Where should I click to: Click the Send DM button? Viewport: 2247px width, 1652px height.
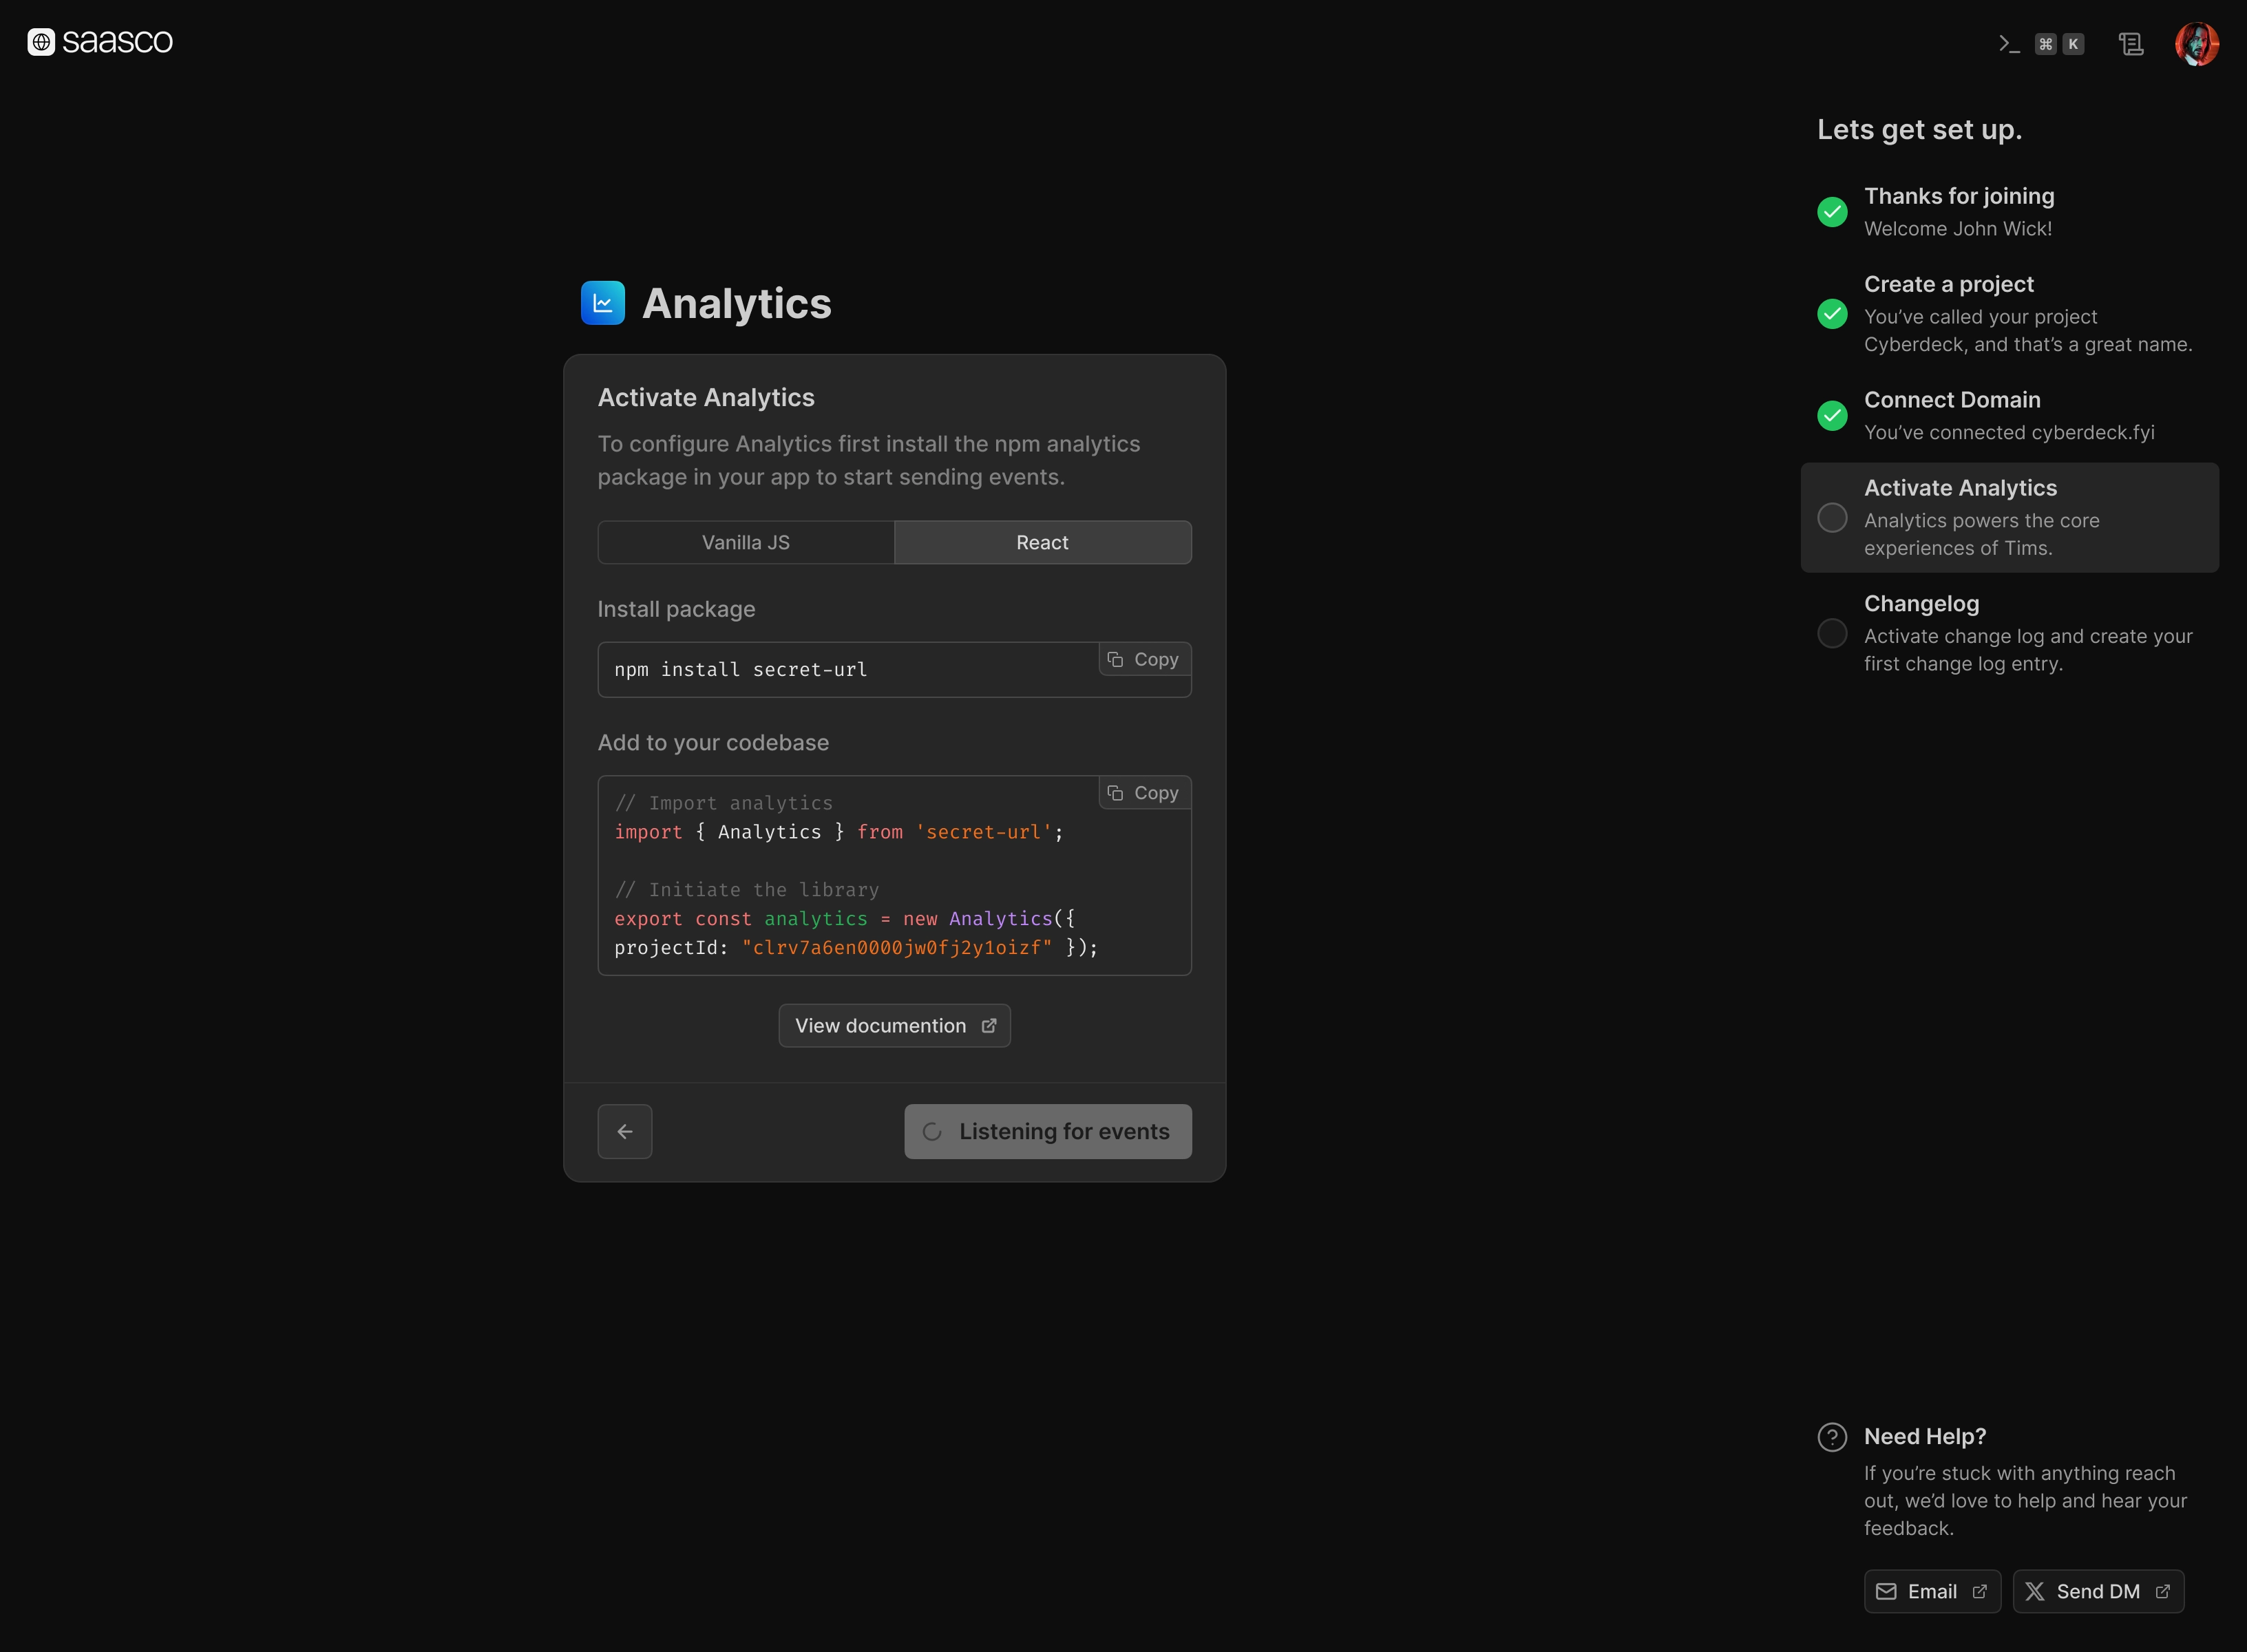coord(2098,1592)
